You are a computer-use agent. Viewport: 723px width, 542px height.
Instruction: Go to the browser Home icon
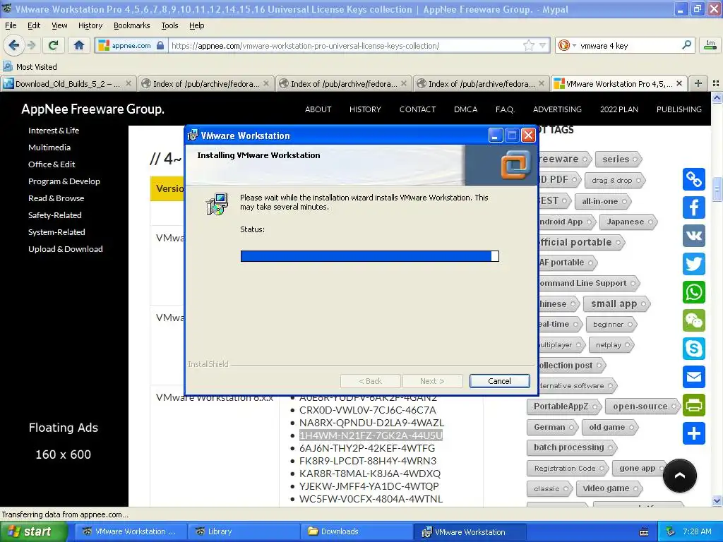point(79,45)
